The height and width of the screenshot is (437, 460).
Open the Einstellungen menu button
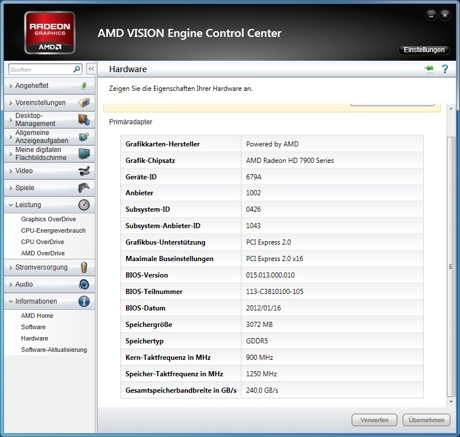(x=424, y=50)
